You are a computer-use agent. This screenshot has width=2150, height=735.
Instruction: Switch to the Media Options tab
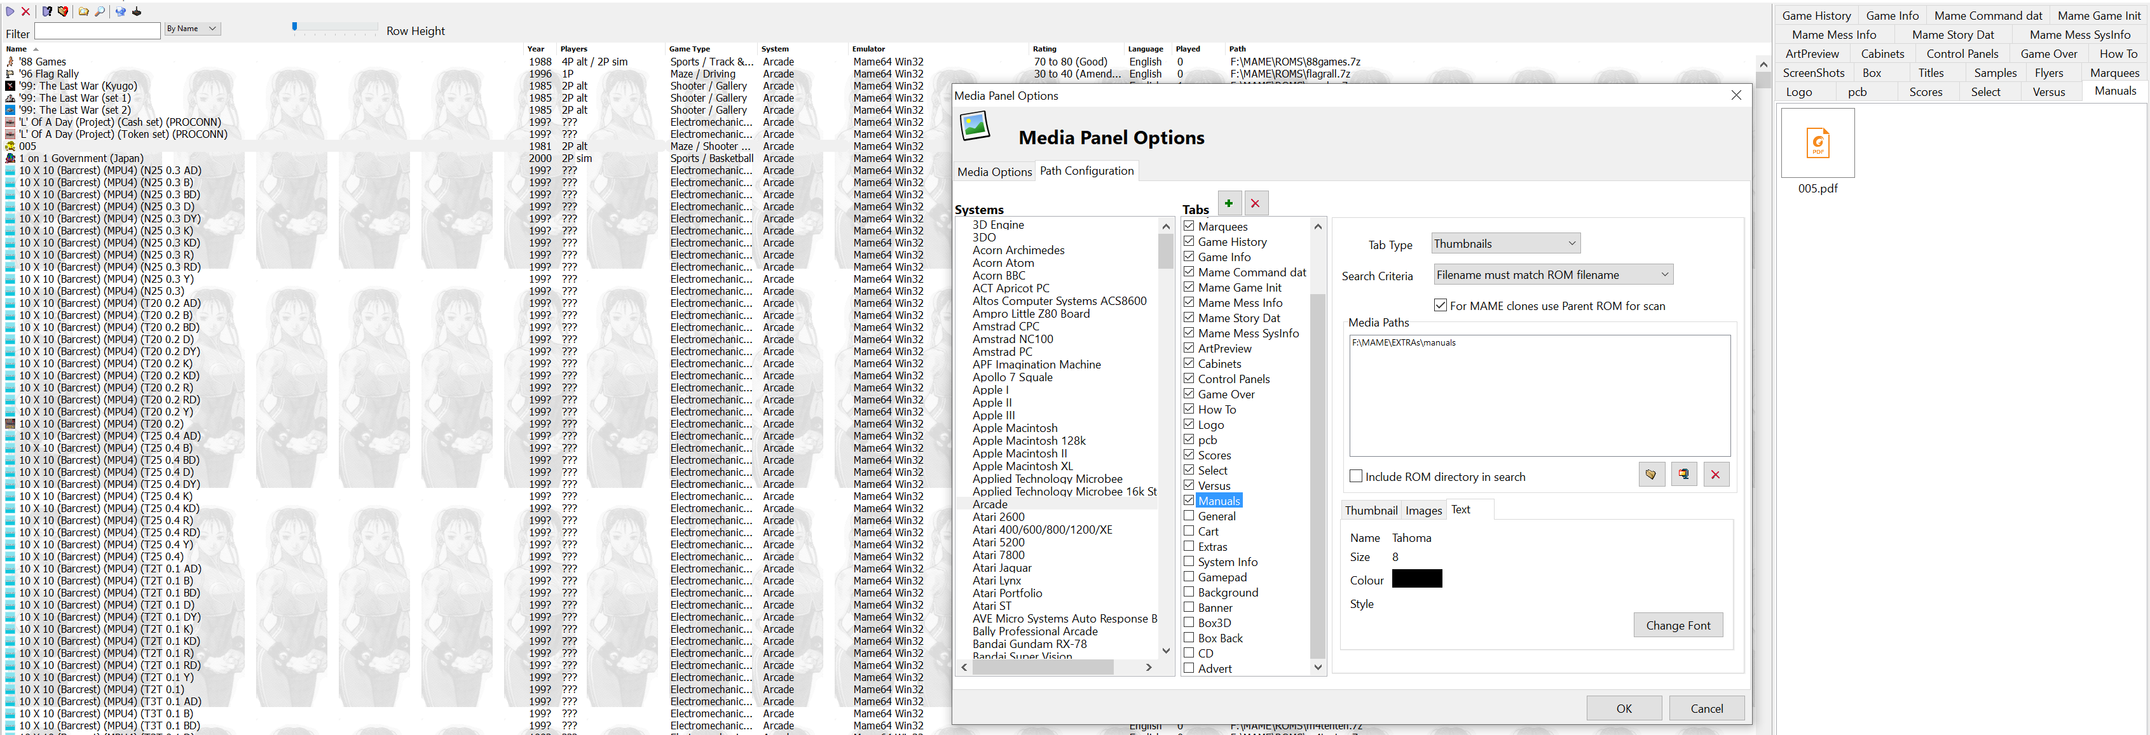[994, 171]
